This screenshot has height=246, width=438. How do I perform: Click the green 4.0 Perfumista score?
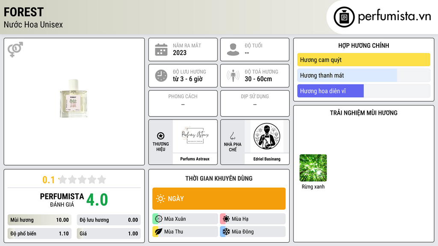pos(97,200)
